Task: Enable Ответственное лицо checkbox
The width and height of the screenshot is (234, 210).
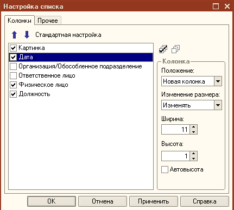Action: (x=13, y=75)
